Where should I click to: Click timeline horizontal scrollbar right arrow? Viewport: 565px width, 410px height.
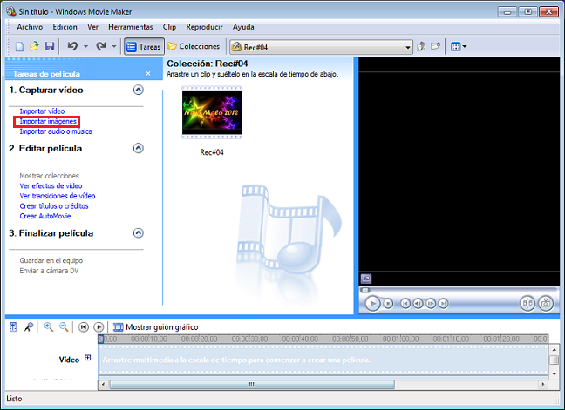click(x=543, y=385)
